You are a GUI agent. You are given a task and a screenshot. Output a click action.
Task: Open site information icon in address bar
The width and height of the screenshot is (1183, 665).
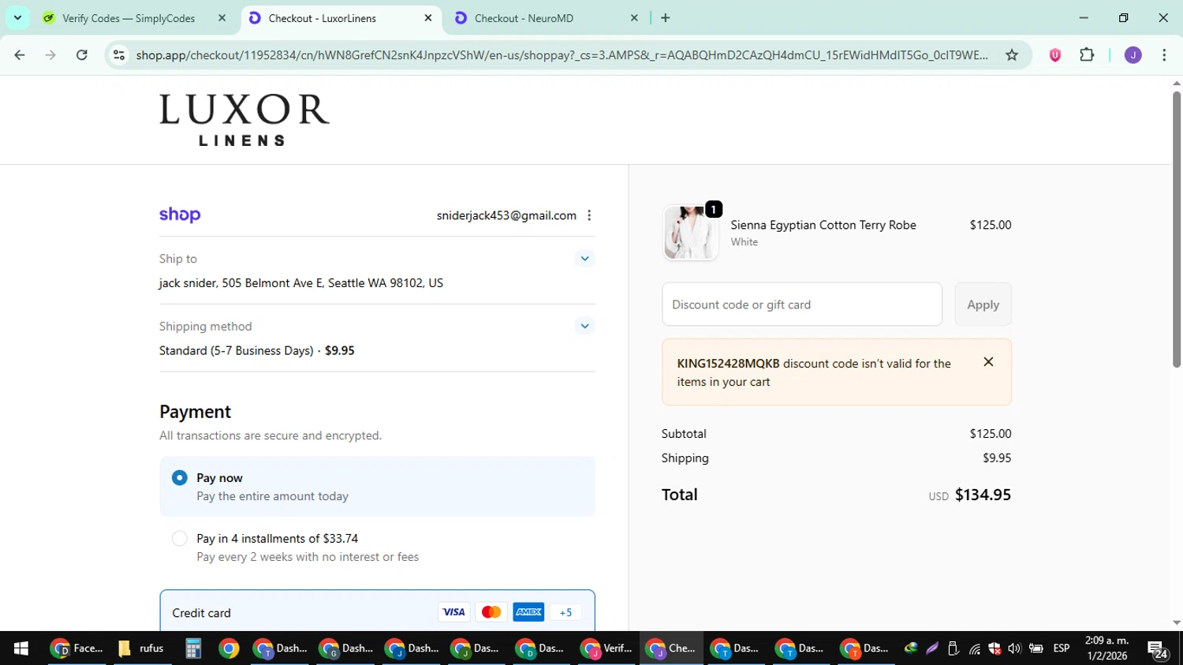point(119,54)
